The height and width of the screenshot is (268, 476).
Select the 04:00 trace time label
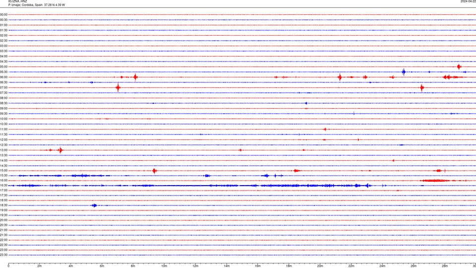pos(3,56)
